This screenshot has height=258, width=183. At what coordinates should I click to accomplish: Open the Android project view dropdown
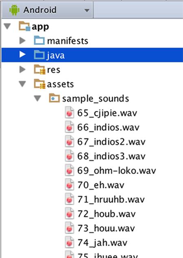(47, 10)
